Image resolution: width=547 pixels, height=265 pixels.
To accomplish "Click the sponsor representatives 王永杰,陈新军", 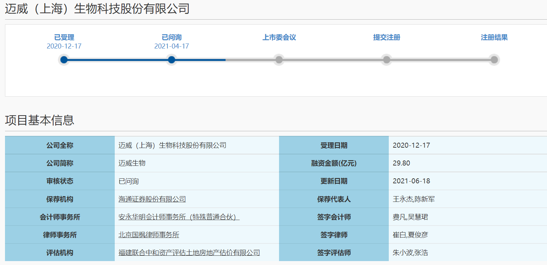I will tap(414, 199).
